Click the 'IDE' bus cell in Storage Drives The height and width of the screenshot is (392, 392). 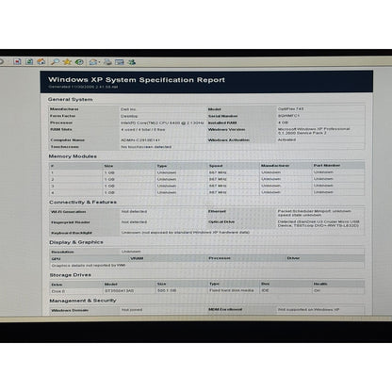[266, 290]
